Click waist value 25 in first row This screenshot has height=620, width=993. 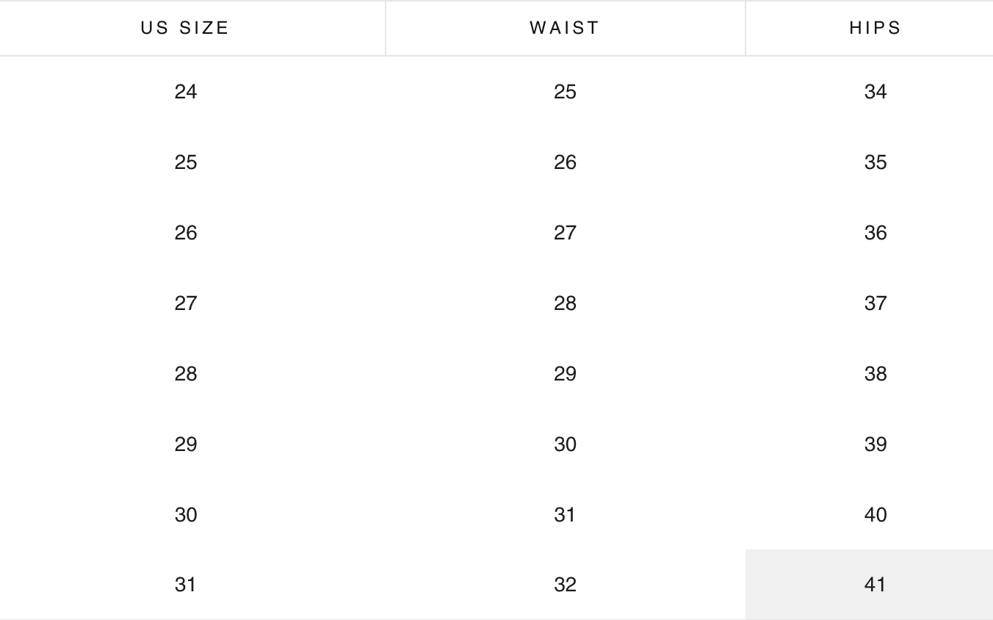pyautogui.click(x=565, y=92)
